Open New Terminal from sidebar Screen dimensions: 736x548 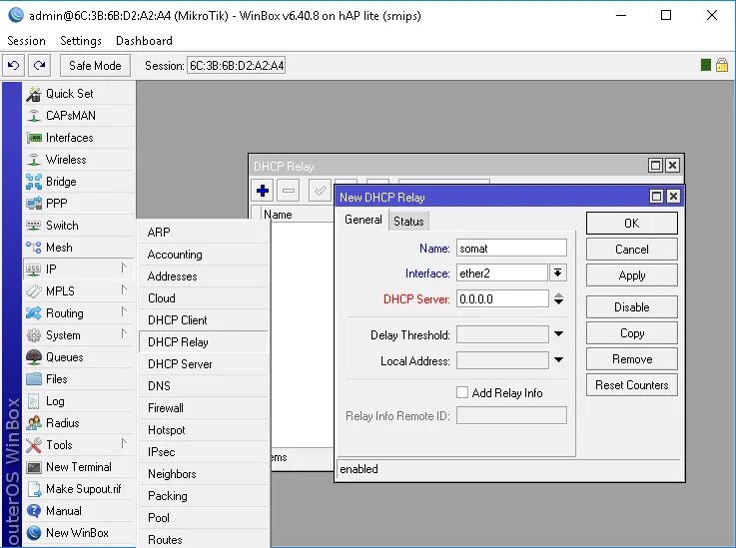coord(79,467)
